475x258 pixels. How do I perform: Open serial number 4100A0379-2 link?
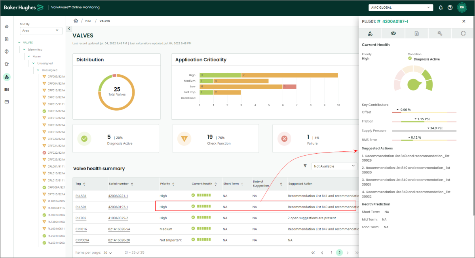tap(118, 218)
